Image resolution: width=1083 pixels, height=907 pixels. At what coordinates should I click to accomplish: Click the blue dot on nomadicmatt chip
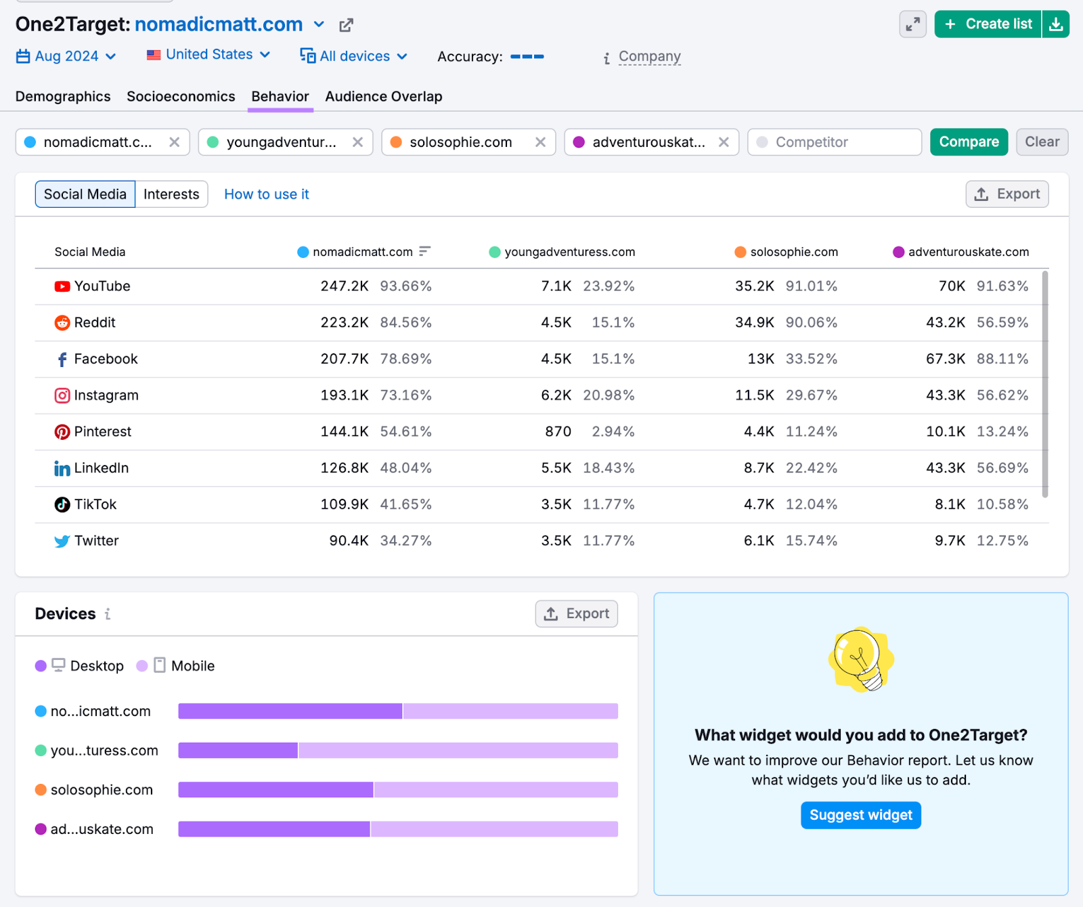[x=30, y=142]
